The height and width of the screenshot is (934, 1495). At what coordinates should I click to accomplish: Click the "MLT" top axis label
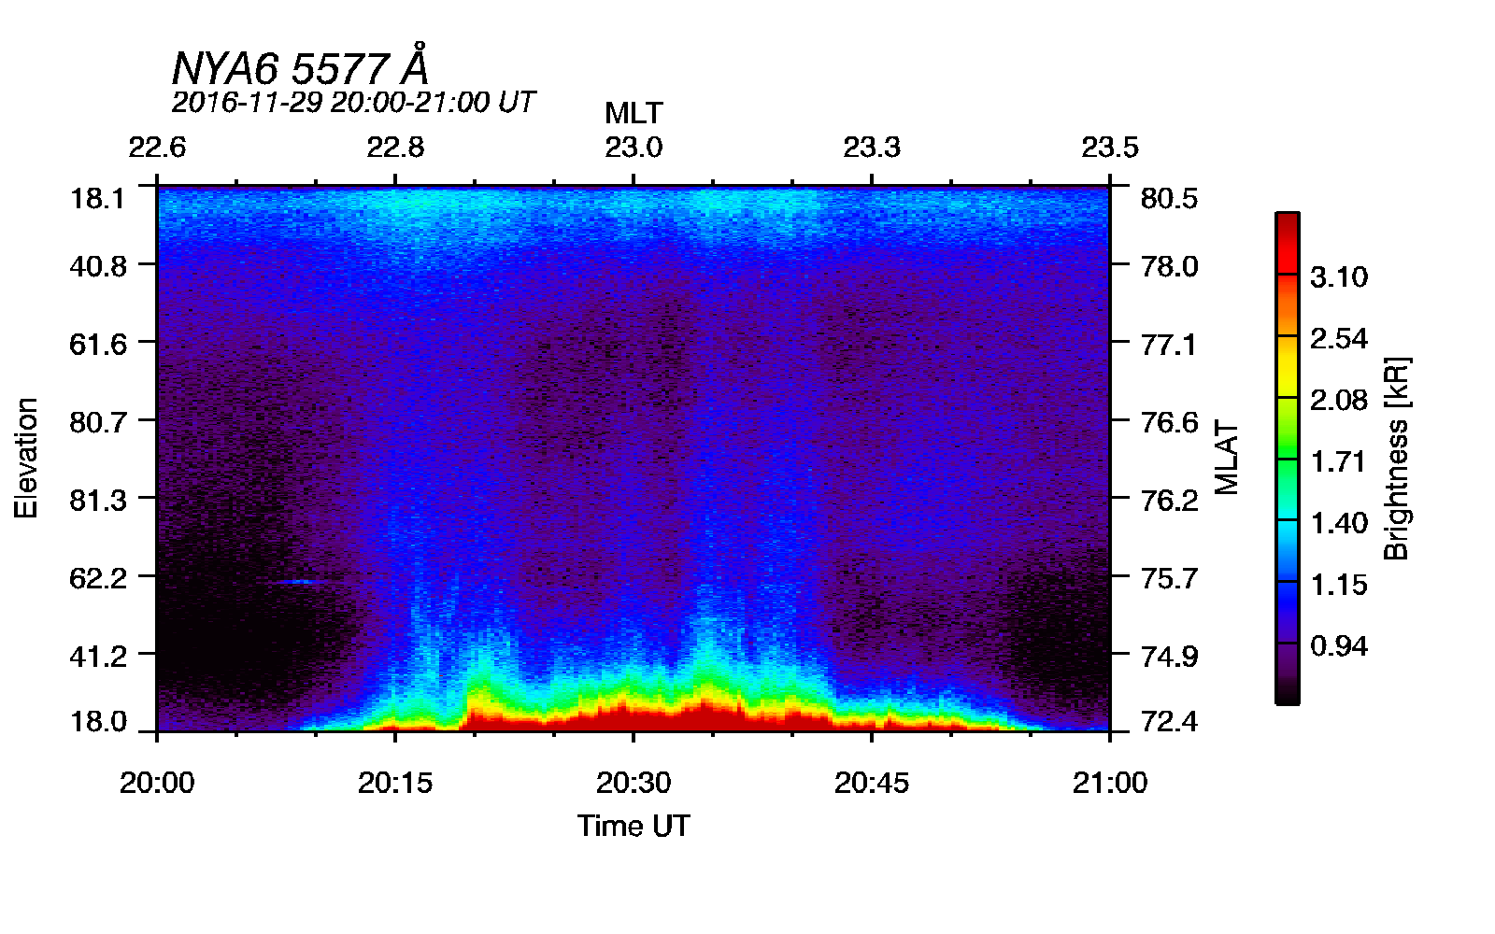tap(634, 113)
